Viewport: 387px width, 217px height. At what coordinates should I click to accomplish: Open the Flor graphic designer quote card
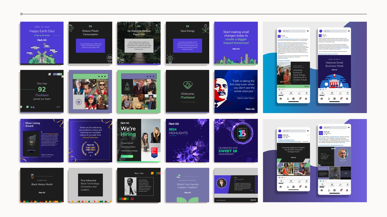tap(236, 185)
